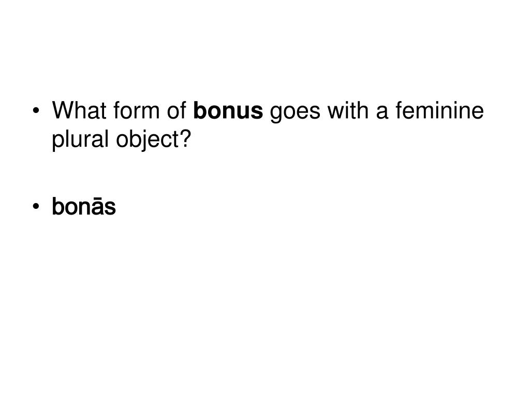Viewport: 530px width, 398px height.
Task: Click the answer word 'bonās'
Action: (x=83, y=206)
